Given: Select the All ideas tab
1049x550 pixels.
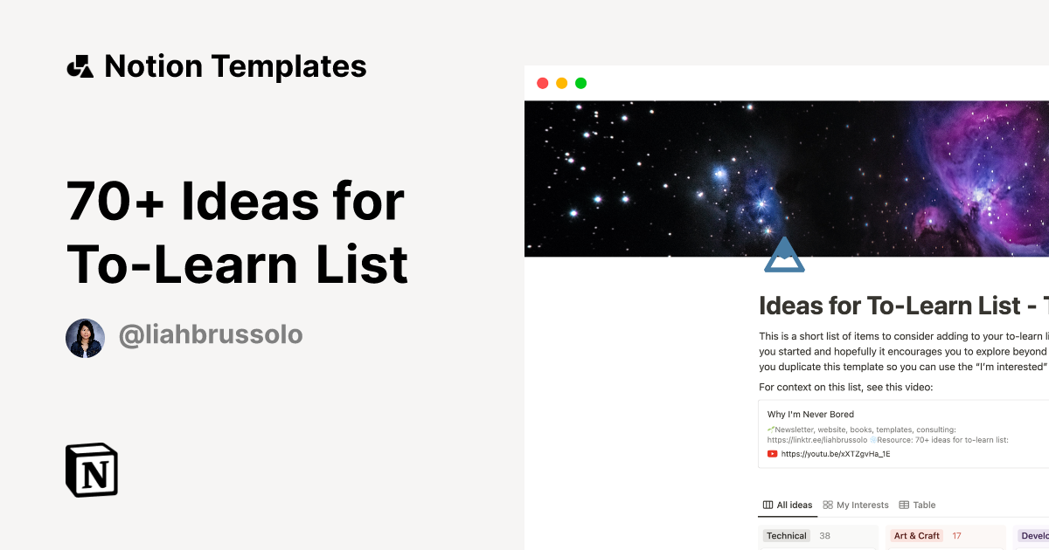Looking at the screenshot, I should click(793, 505).
